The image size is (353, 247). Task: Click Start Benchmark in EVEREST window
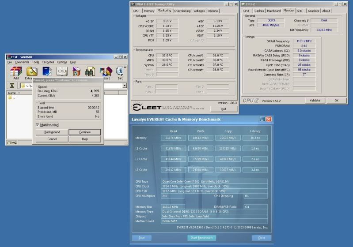coord(202,238)
